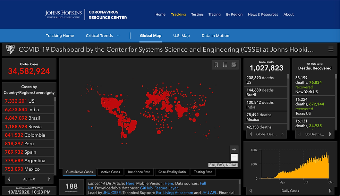The image size is (340, 196).
Task: Zoom in on the map with plus
Action: click(234, 150)
